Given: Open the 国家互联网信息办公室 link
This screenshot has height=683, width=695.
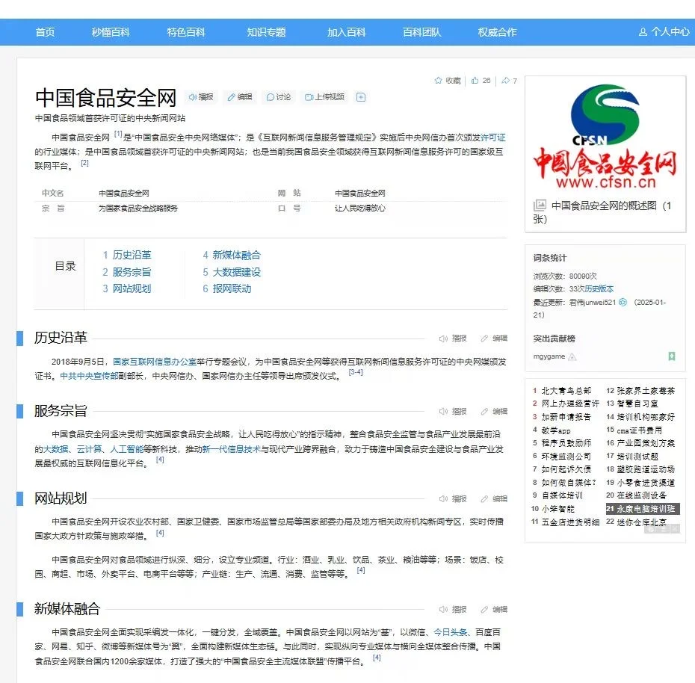Looking at the screenshot, I should click(x=154, y=362).
